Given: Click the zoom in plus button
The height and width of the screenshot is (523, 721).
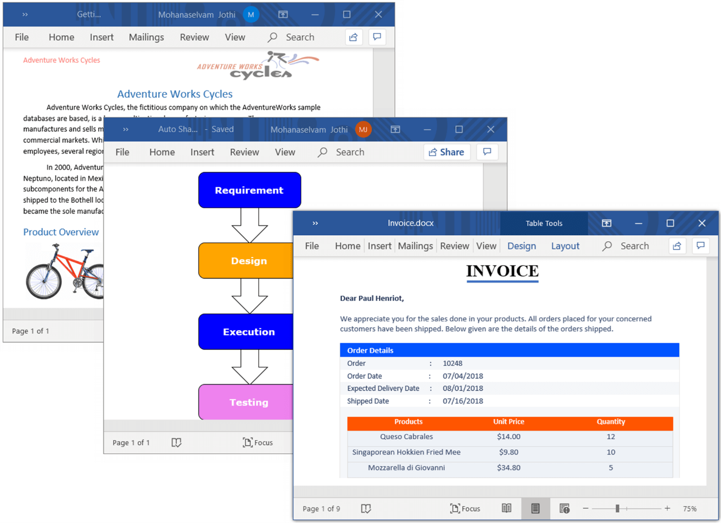Looking at the screenshot, I should pyautogui.click(x=667, y=508).
